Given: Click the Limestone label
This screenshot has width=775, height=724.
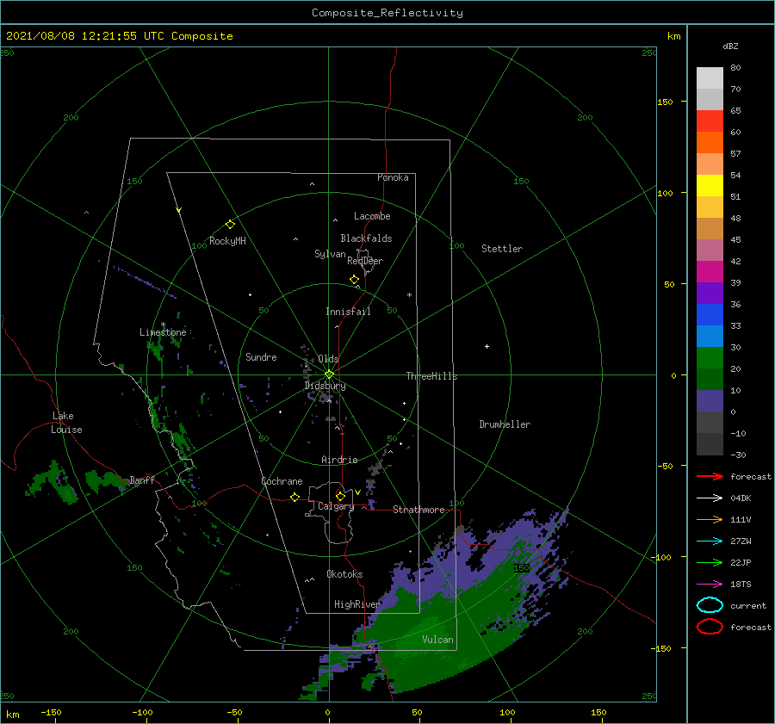Looking at the screenshot, I should click(x=163, y=332).
